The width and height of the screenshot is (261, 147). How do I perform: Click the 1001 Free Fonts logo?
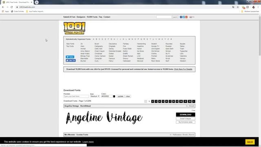[74, 28]
